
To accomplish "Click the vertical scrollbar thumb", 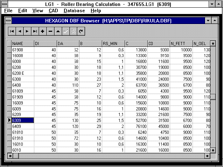I will coord(212,97).
